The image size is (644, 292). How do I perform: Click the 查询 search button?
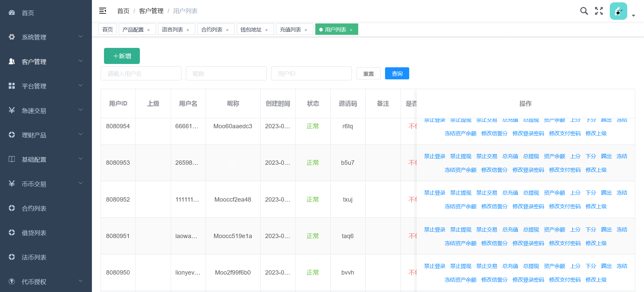pos(397,73)
